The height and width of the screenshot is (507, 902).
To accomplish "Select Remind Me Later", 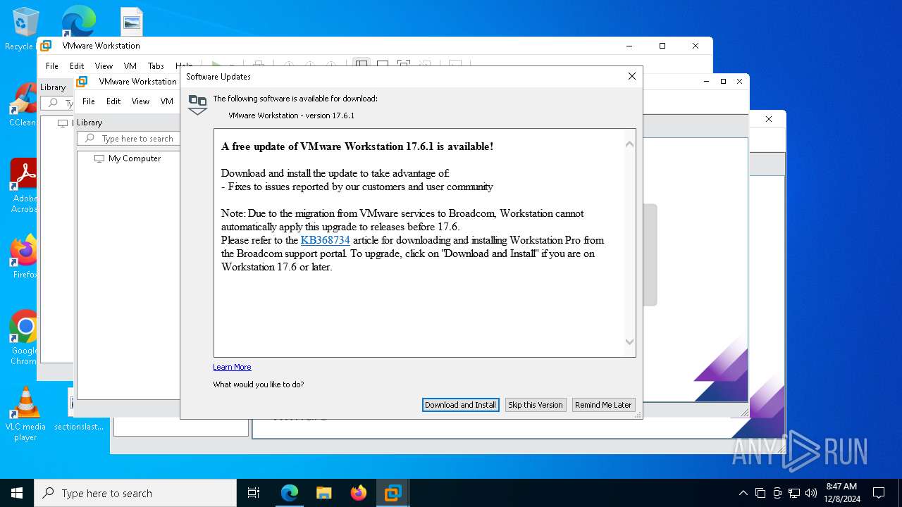I will point(603,405).
